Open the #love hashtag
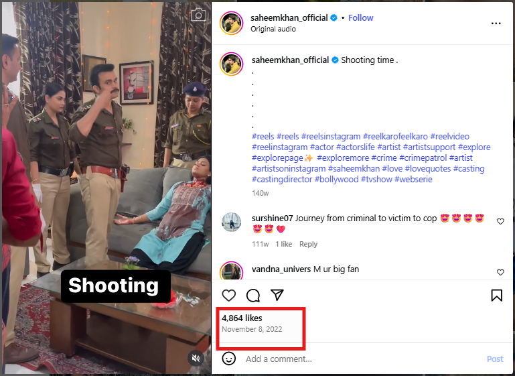This screenshot has height=376, width=515. 392,169
